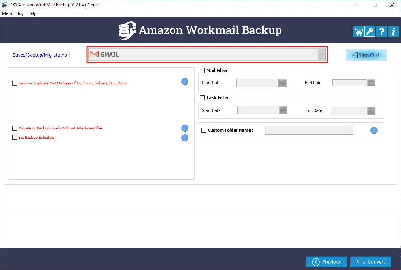Open the Help menu
Image resolution: width=401 pixels, height=270 pixels.
pos(32,13)
